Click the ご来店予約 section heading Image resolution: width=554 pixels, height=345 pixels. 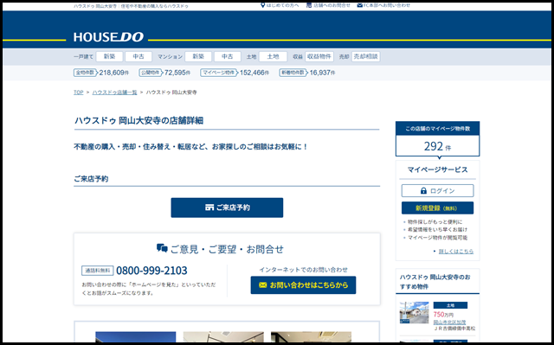click(91, 179)
